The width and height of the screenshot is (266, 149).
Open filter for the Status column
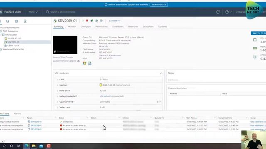[87, 118]
